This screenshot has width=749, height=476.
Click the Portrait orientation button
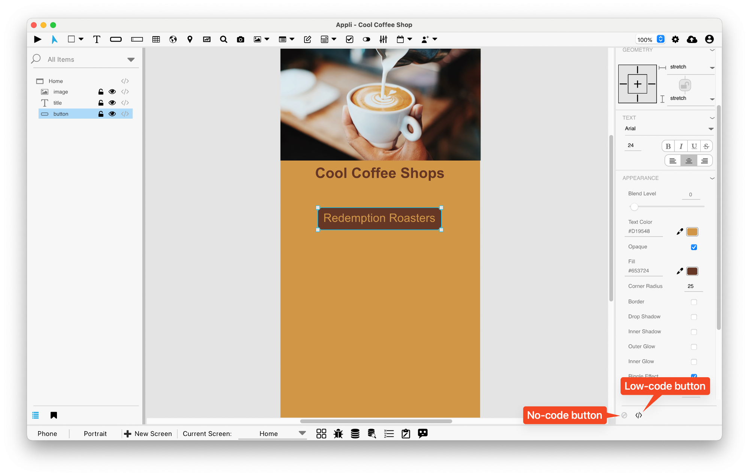click(x=95, y=434)
